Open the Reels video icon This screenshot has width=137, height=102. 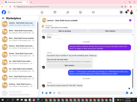[55, 12]
